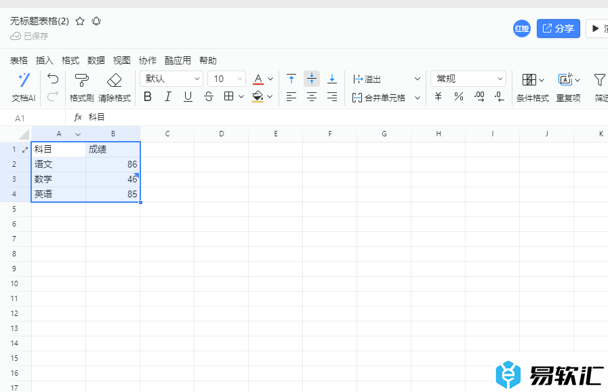Open font color dropdown arrow

click(x=270, y=79)
